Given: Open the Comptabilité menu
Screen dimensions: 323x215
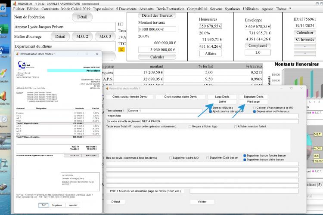Looking at the screenshot, I should click(x=197, y=9).
